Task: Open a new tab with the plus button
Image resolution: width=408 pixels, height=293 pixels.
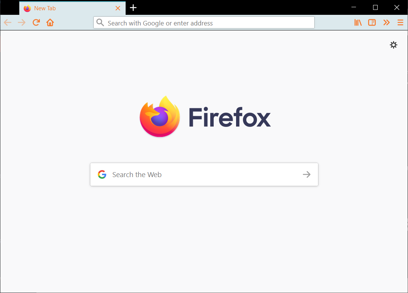Action: click(x=133, y=8)
